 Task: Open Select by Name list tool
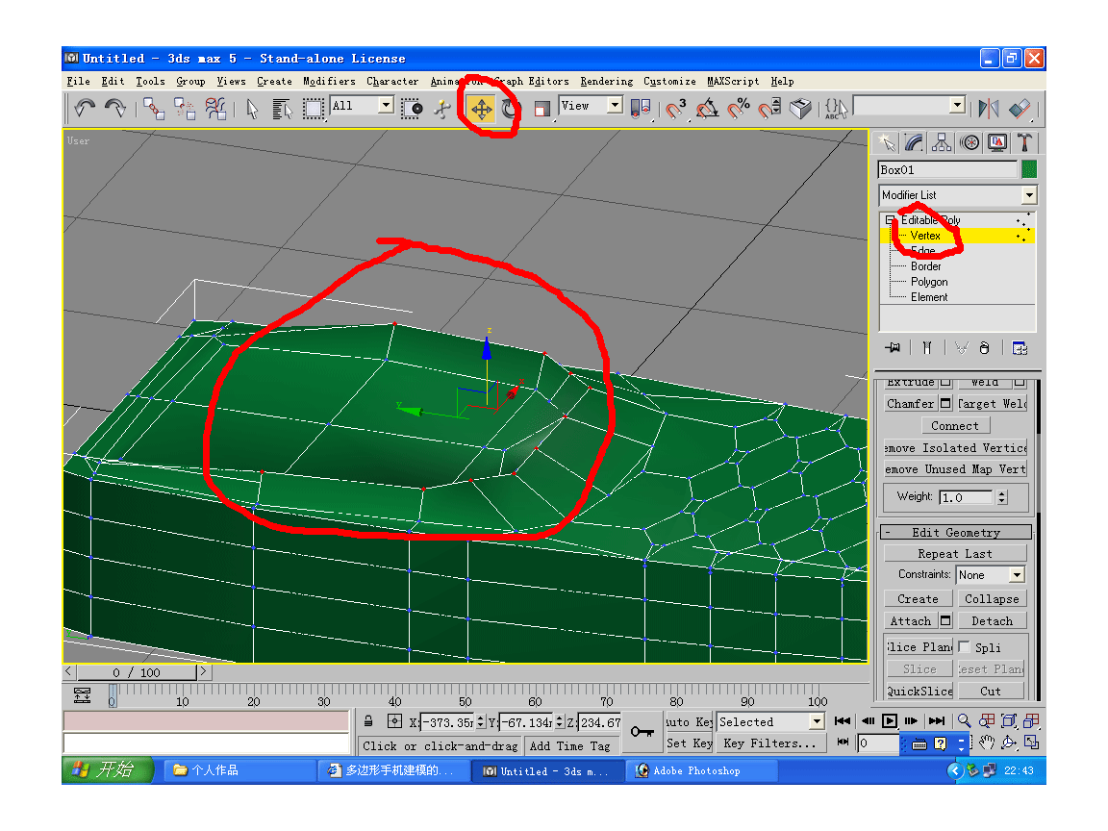pyautogui.click(x=283, y=108)
